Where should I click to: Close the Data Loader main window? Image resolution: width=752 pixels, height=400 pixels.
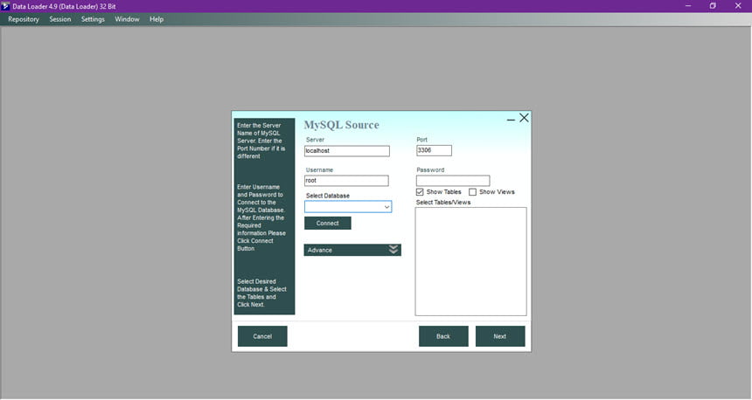(738, 6)
